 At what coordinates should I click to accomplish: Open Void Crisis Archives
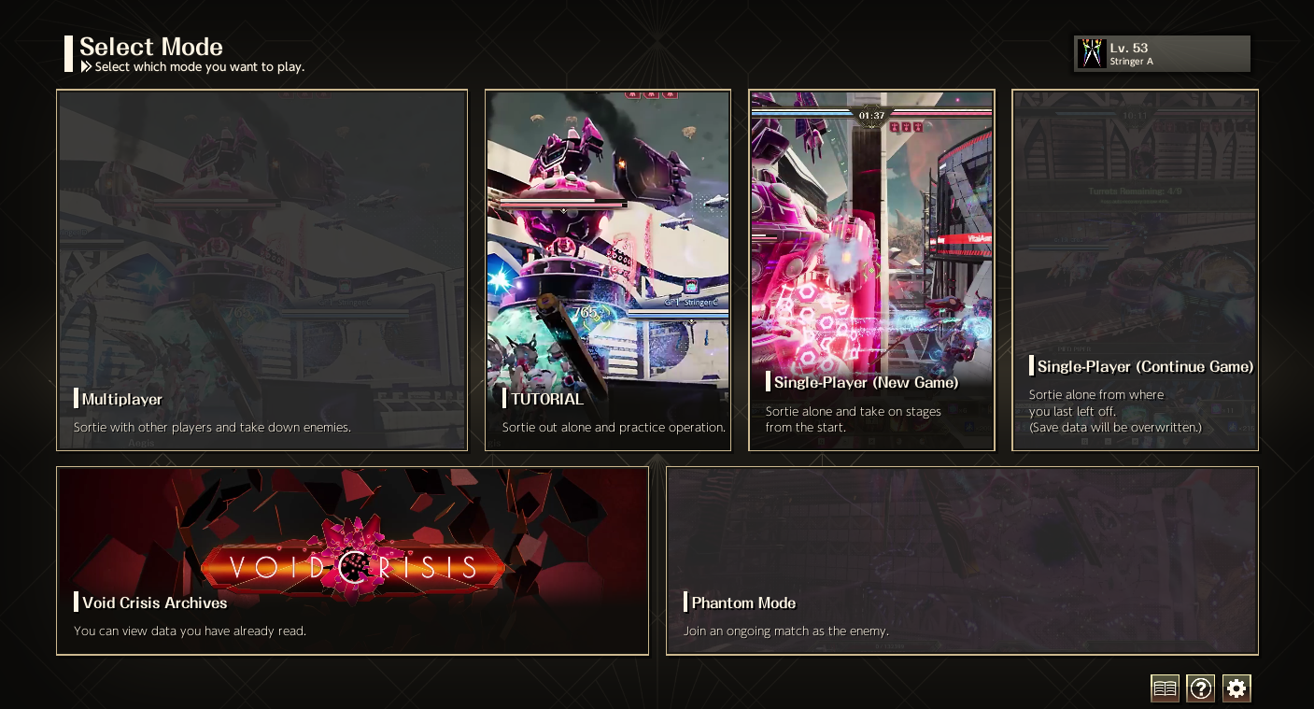pyautogui.click(x=352, y=560)
